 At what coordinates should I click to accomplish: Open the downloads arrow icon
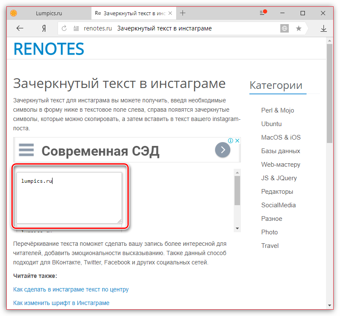(x=323, y=28)
